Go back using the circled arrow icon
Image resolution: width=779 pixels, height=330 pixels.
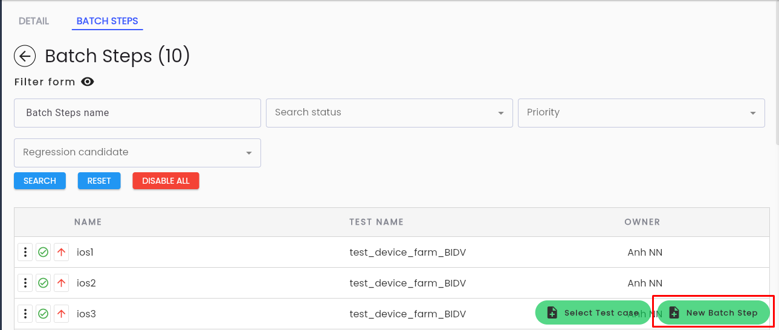pos(25,56)
